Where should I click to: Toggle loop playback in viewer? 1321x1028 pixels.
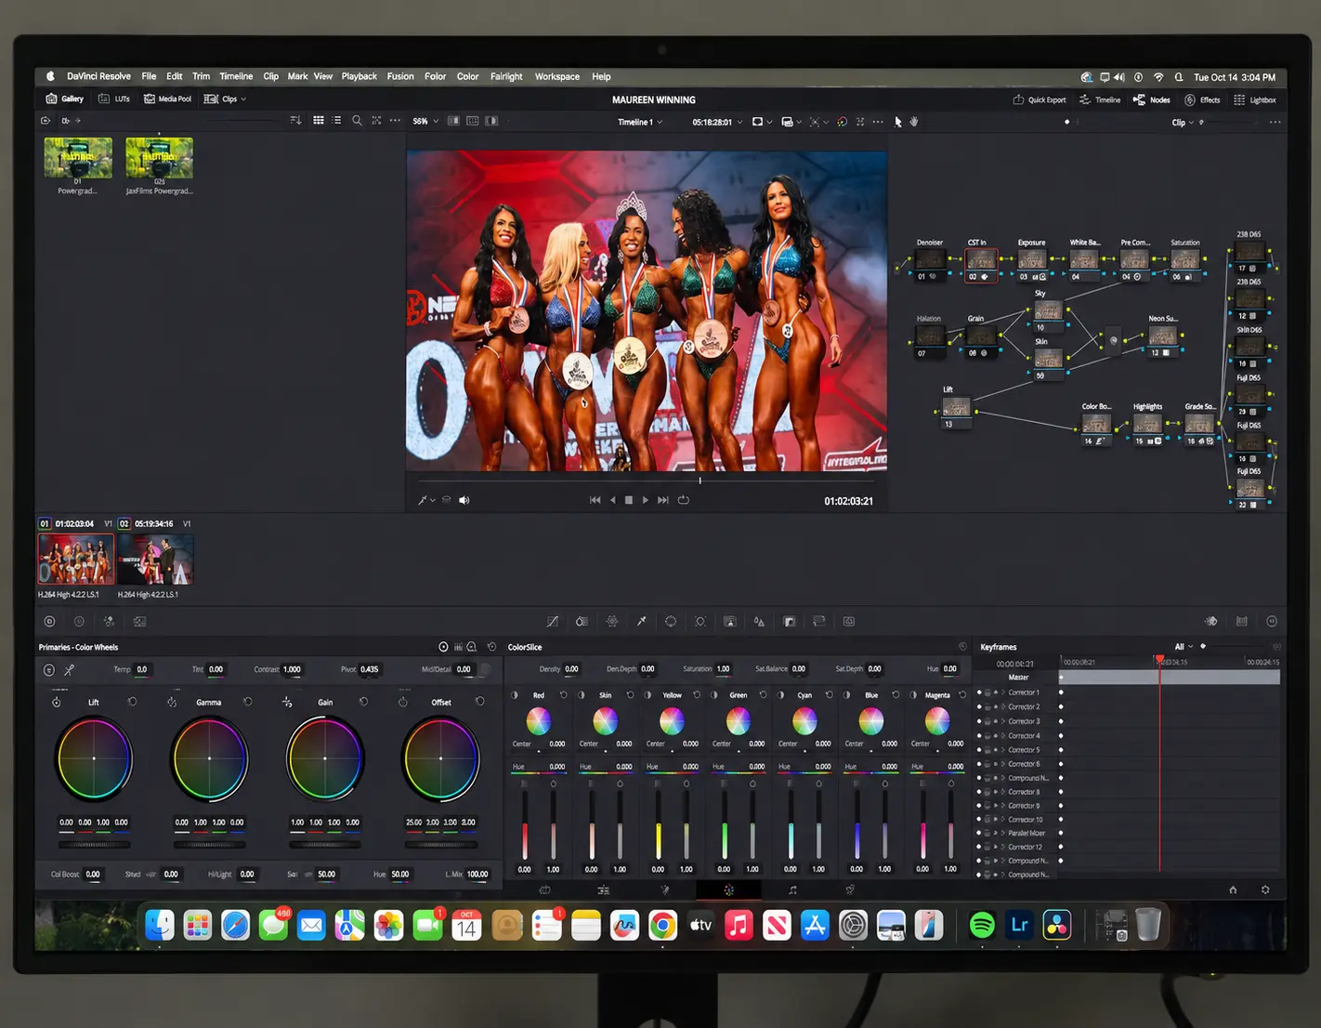684,500
